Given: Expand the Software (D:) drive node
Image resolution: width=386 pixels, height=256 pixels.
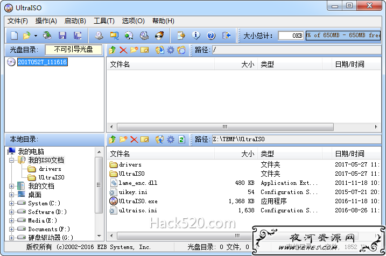Looking at the screenshot, I should coord(11,212).
